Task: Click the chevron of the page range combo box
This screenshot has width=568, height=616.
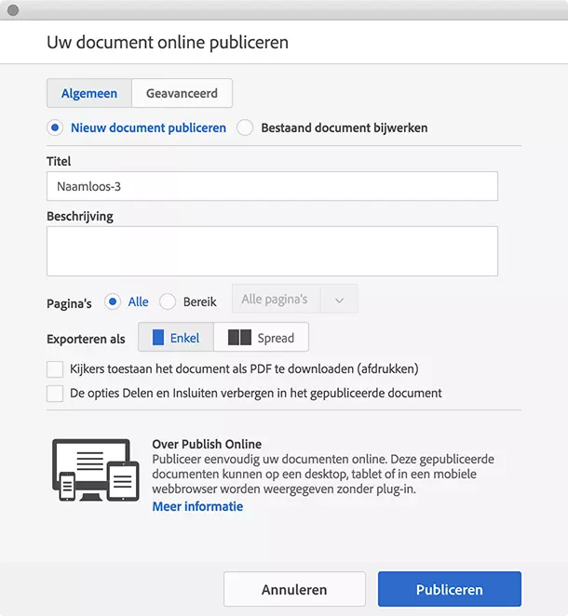Action: tap(339, 301)
